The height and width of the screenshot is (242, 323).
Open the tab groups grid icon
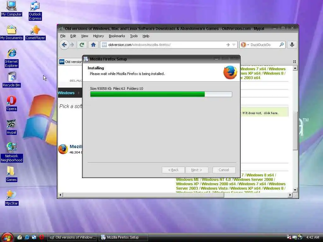[x=294, y=62]
